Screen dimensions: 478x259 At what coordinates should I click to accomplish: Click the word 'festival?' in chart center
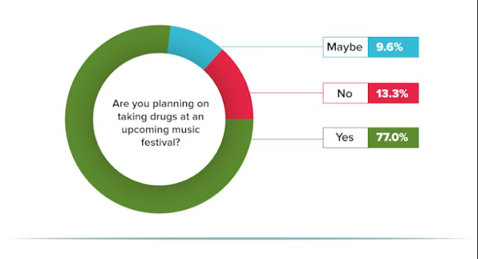coord(160,142)
